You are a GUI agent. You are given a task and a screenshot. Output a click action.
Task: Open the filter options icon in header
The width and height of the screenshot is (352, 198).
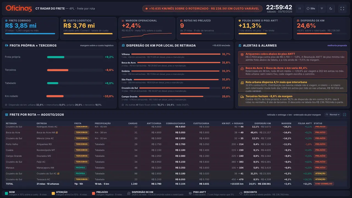[x=322, y=9]
